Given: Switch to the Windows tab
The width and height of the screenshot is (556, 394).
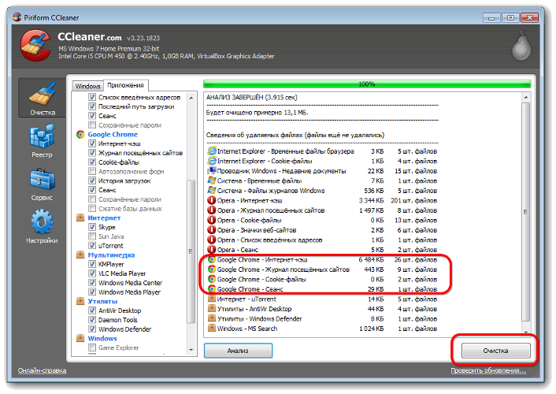Looking at the screenshot, I should point(87,85).
